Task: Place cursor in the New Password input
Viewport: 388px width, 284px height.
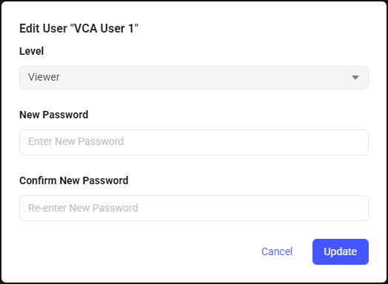Action: [x=194, y=143]
